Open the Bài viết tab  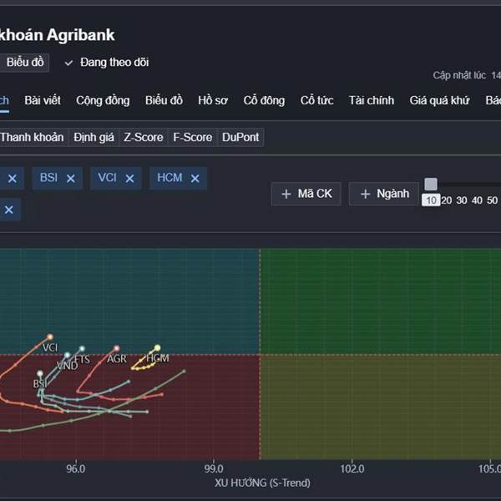[x=43, y=101]
